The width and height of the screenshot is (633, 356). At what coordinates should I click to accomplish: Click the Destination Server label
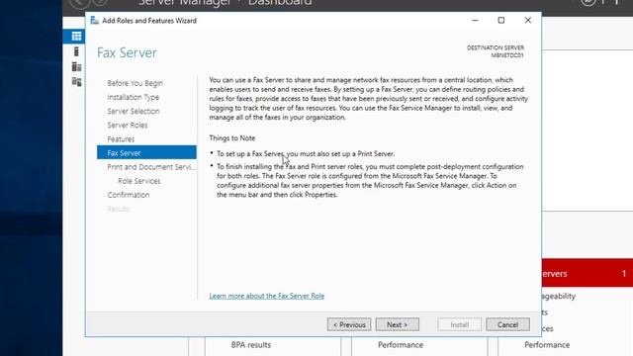pos(496,47)
